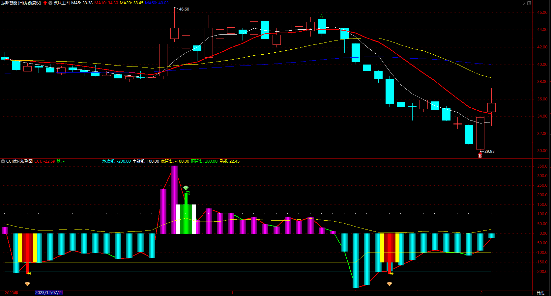
Task: Click the 牛熊线: 100.00 label
Action: coord(146,161)
